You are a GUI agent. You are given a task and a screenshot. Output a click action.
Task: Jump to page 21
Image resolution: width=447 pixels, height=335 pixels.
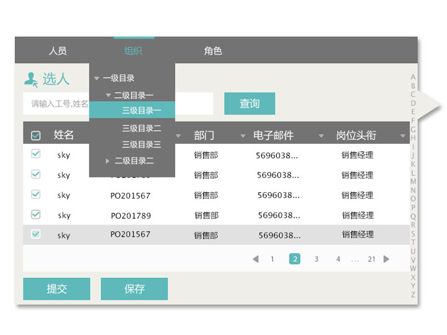click(x=371, y=259)
